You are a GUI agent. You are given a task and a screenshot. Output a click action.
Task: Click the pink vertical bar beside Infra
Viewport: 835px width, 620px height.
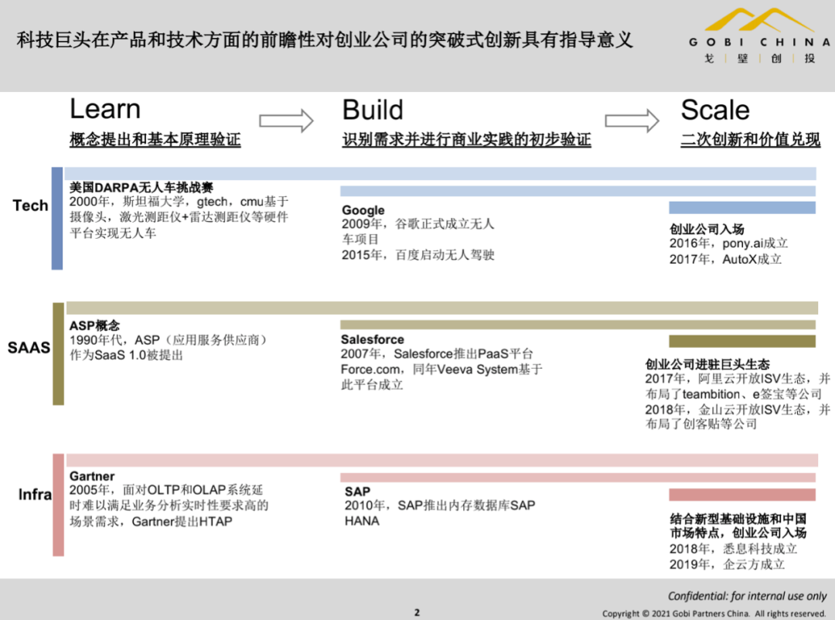(x=58, y=505)
